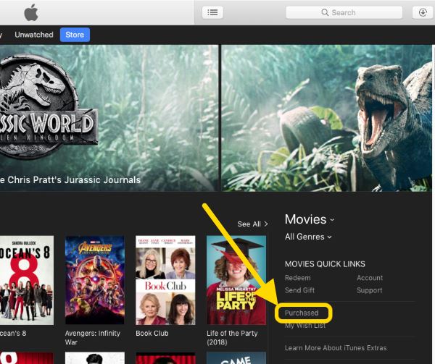
Task: Click the magnifier icon in the search field
Action: click(x=325, y=12)
